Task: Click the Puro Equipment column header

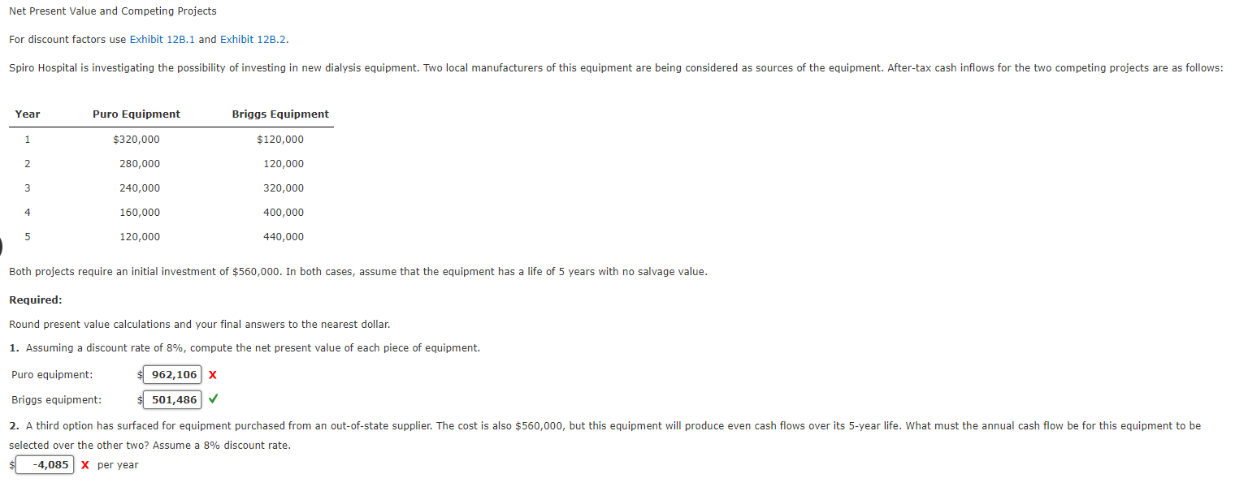Action: 136,114
